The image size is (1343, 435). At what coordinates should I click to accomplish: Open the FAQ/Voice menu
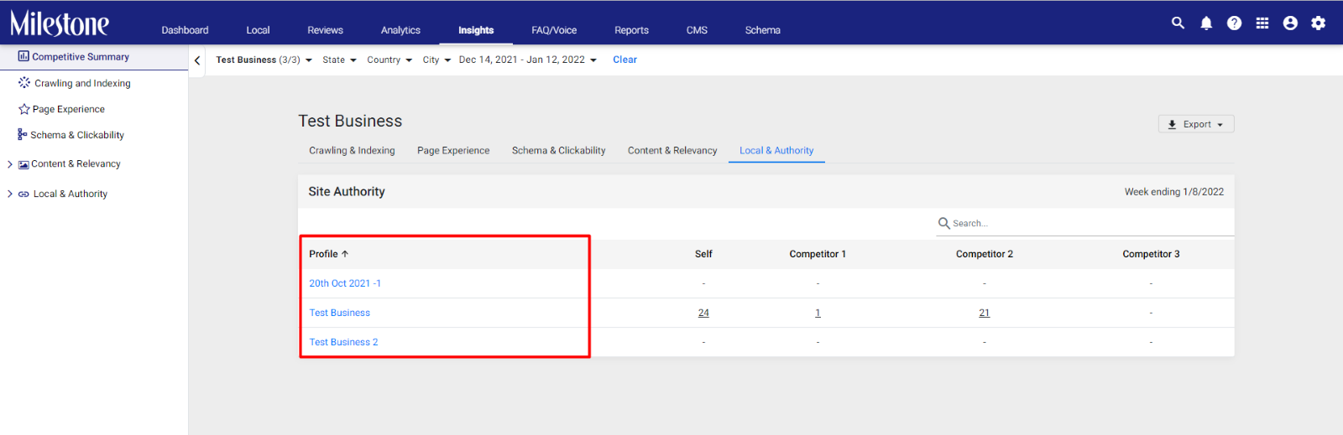click(x=554, y=30)
